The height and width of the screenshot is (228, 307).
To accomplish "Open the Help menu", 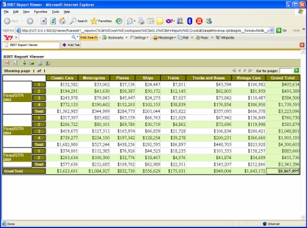I will (x=67, y=12).
